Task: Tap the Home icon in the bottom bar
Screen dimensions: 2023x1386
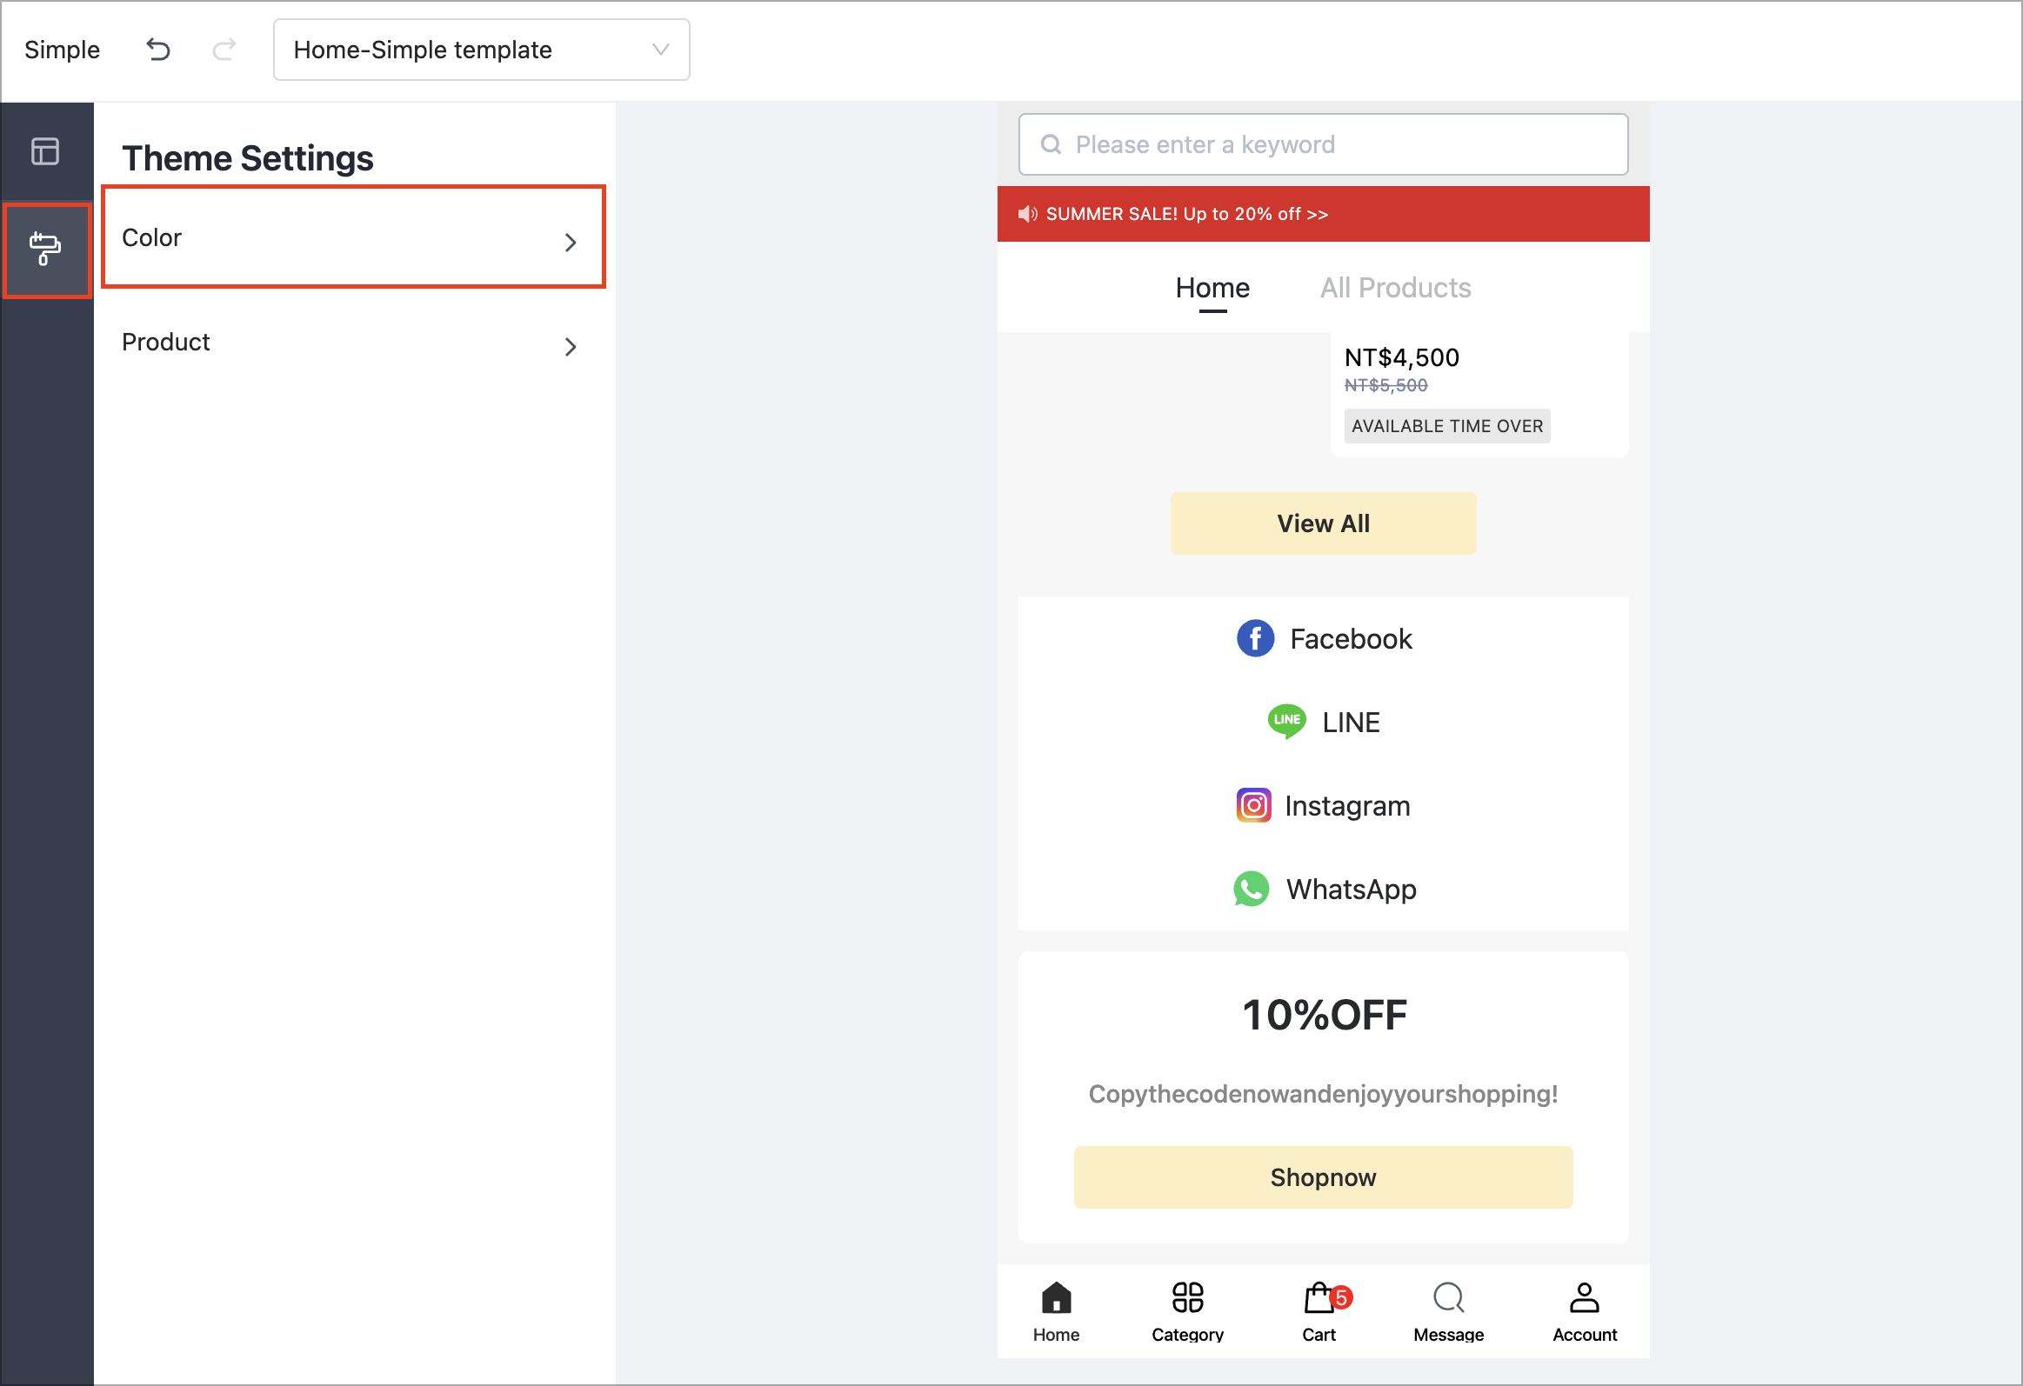Action: coord(1056,1297)
